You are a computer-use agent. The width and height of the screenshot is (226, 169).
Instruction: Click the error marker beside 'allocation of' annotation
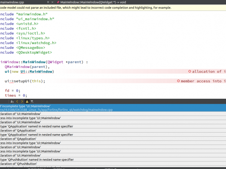[x=189, y=71]
